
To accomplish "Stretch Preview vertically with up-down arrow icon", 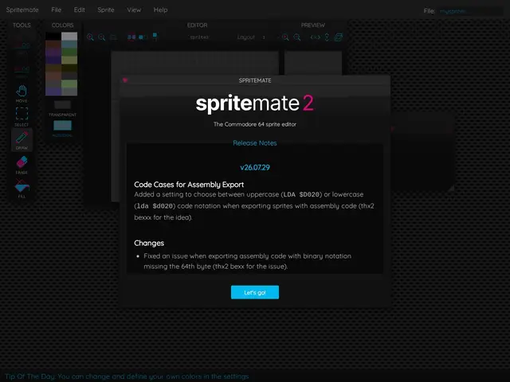I will tap(327, 37).
